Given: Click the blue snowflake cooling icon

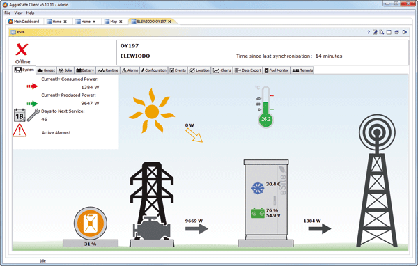Looking at the screenshot, I should point(258,188).
